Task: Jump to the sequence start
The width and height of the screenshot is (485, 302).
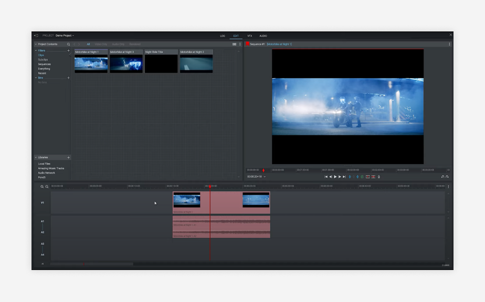Action: [326, 177]
